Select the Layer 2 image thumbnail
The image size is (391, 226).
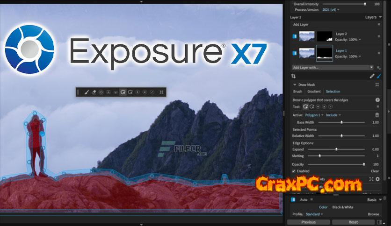point(307,36)
